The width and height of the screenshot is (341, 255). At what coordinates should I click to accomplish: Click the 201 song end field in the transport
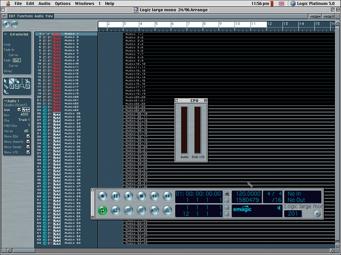[293, 213]
